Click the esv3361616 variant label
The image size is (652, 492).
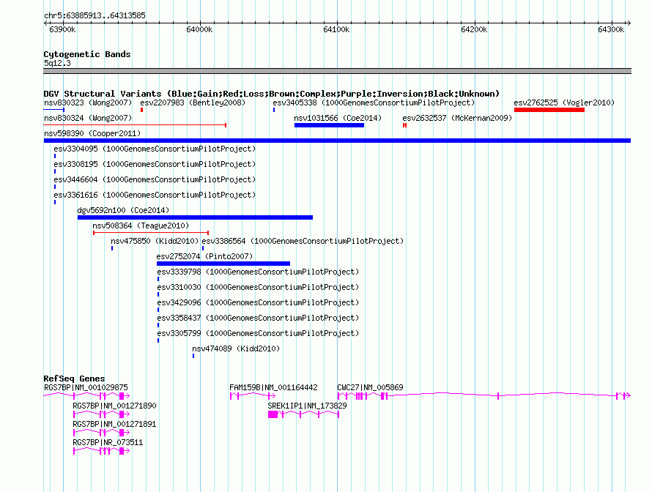pyautogui.click(x=155, y=195)
